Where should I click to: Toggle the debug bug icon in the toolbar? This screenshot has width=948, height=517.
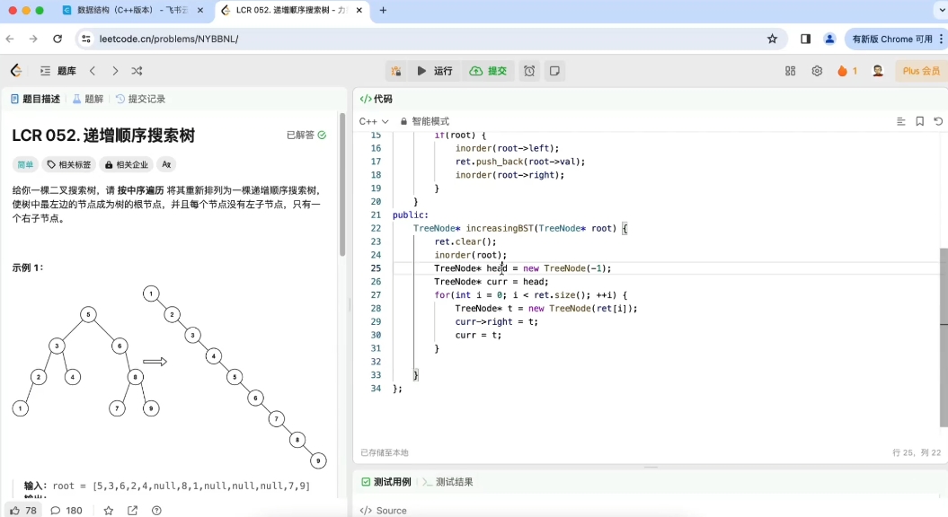[x=395, y=70]
